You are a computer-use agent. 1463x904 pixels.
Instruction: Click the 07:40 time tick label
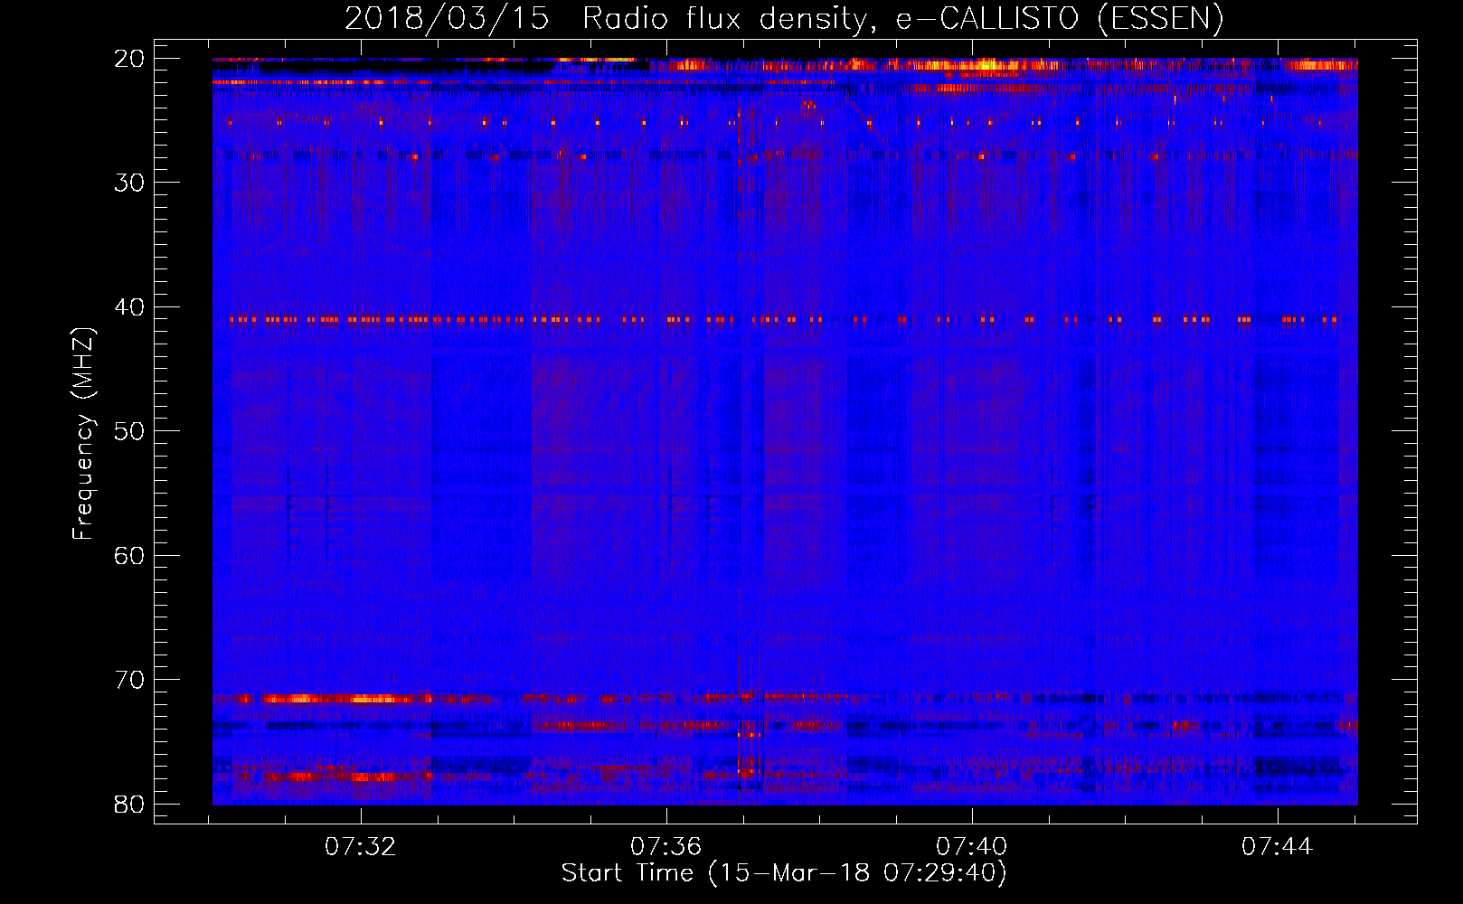[x=972, y=847]
